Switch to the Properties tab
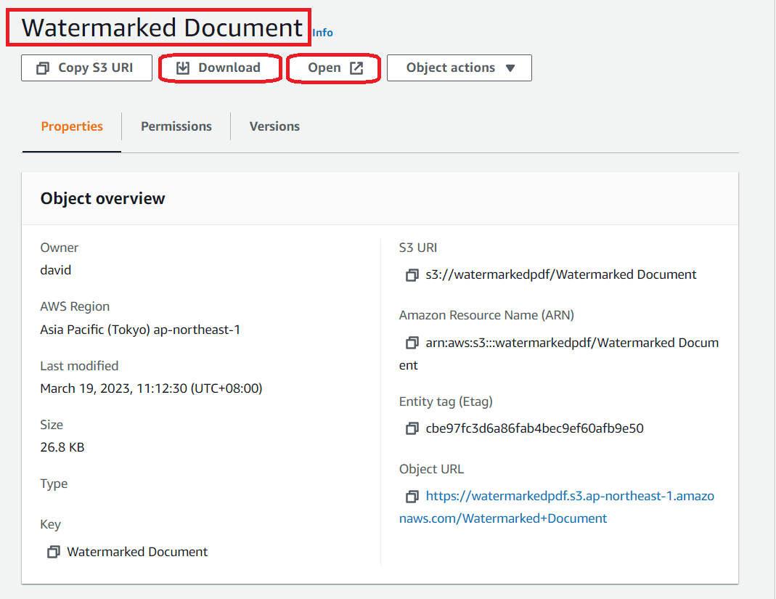Viewport: 776px width, 599px height. pyautogui.click(x=72, y=126)
